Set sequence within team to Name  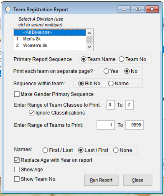118,83
